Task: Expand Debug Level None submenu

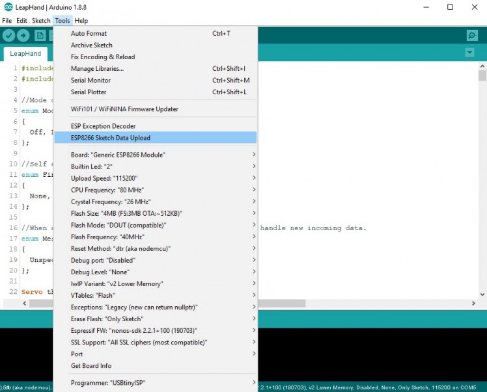Action: (156, 272)
